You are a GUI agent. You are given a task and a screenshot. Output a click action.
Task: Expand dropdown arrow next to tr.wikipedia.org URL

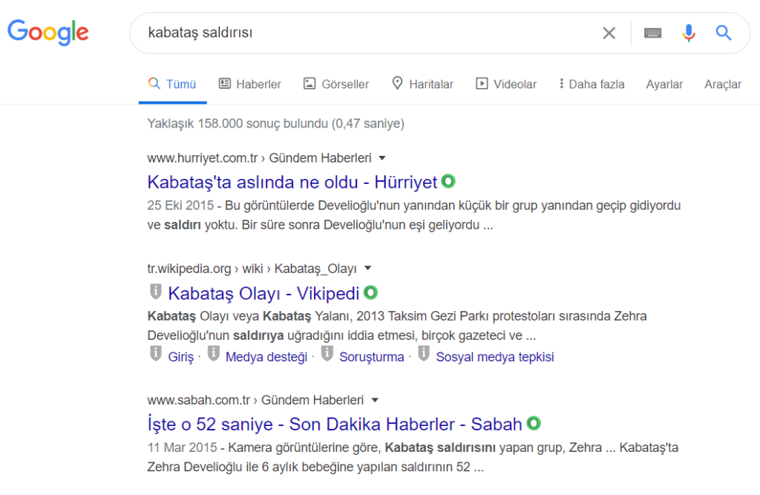coord(367,268)
